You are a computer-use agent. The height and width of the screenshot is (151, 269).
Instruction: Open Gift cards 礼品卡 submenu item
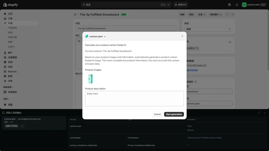click(x=11, y=47)
